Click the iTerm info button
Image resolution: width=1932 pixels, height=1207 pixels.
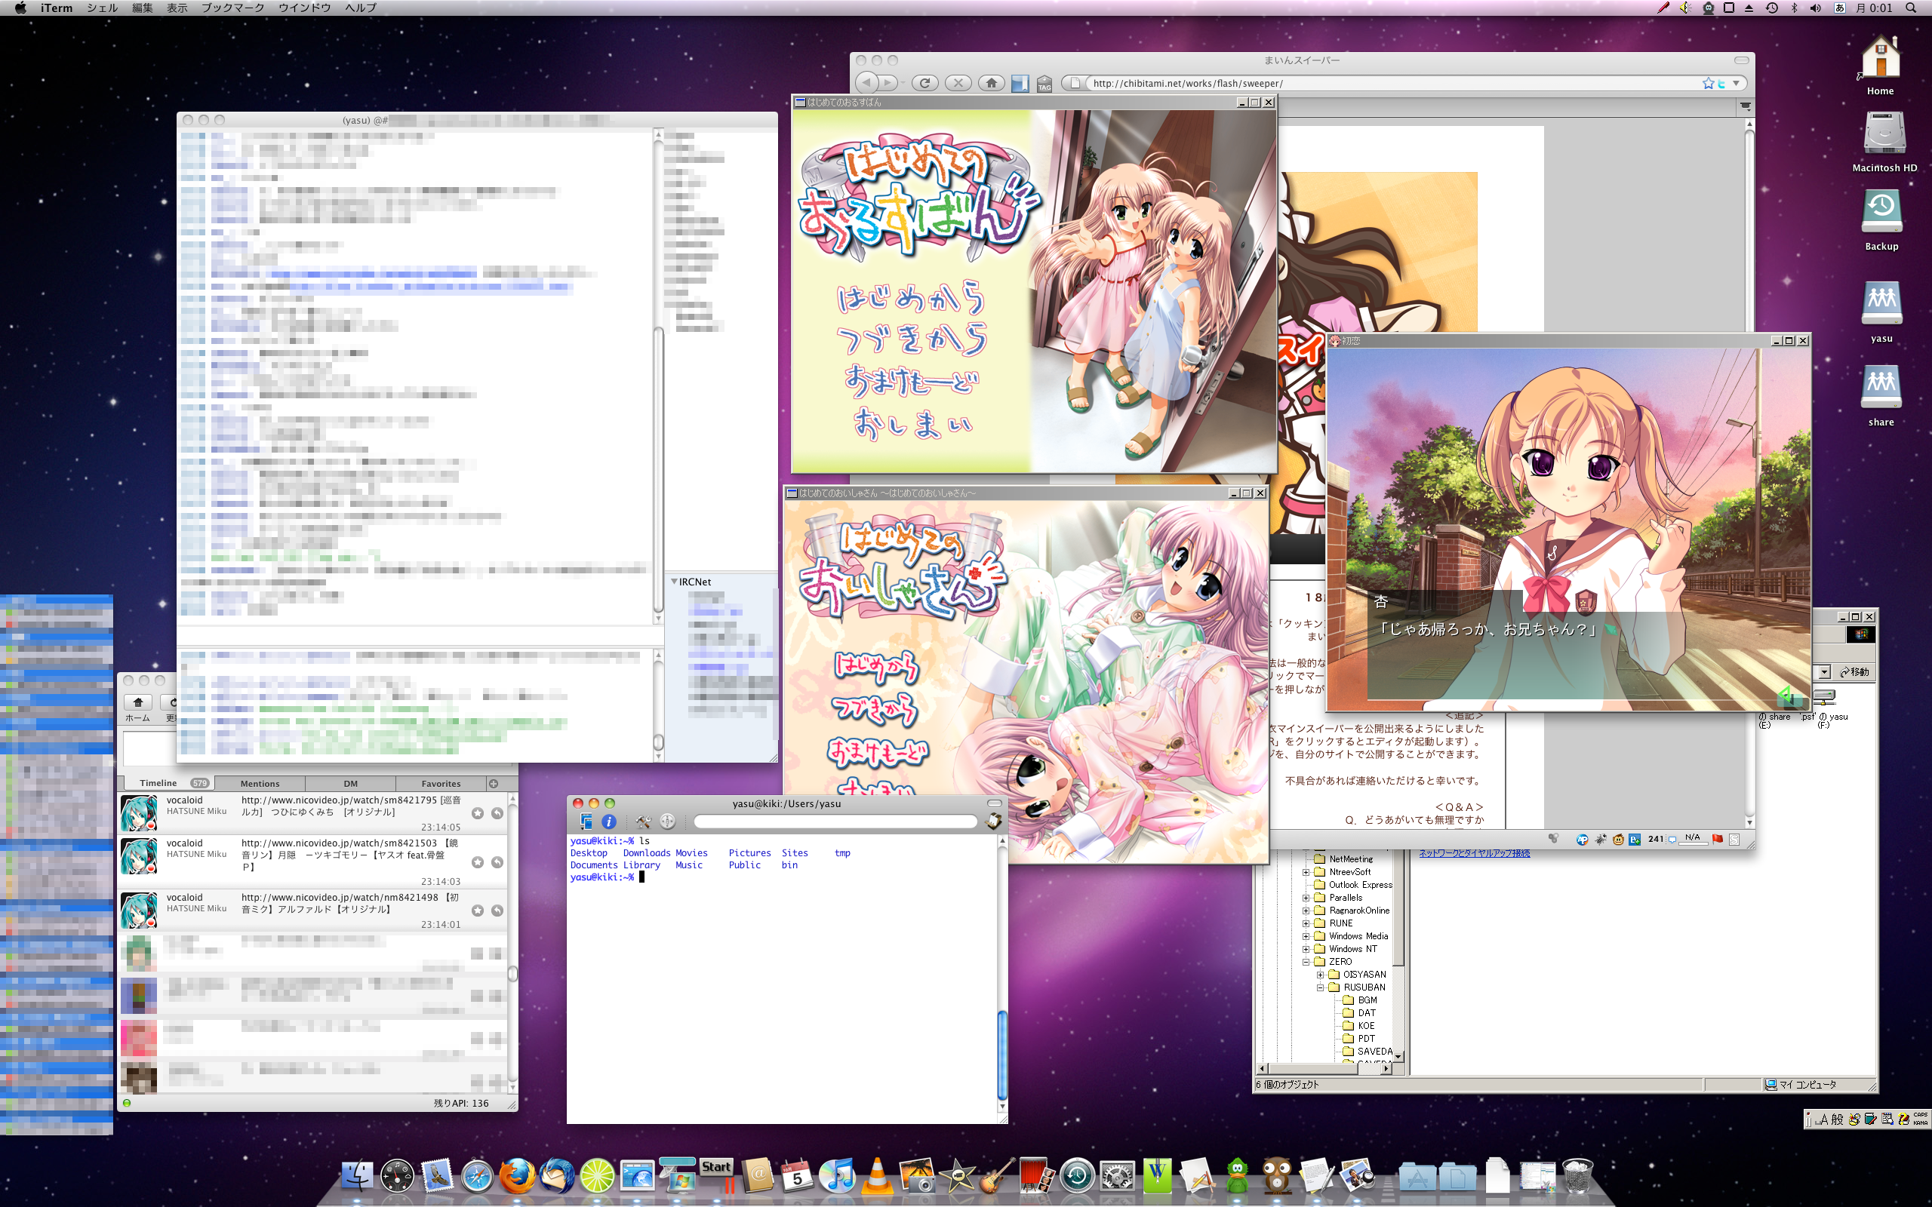click(609, 822)
